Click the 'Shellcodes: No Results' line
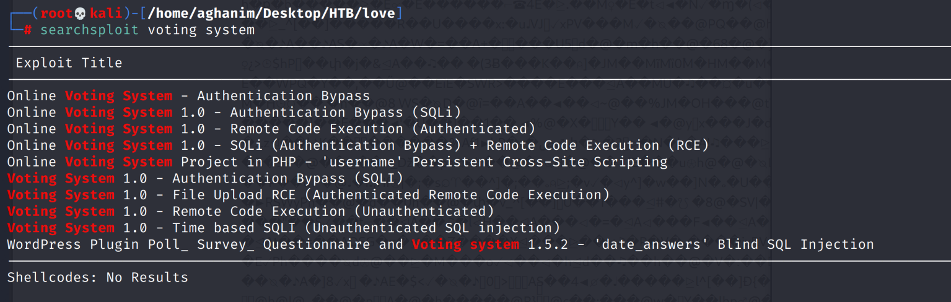This screenshot has height=302, width=951. [x=97, y=277]
